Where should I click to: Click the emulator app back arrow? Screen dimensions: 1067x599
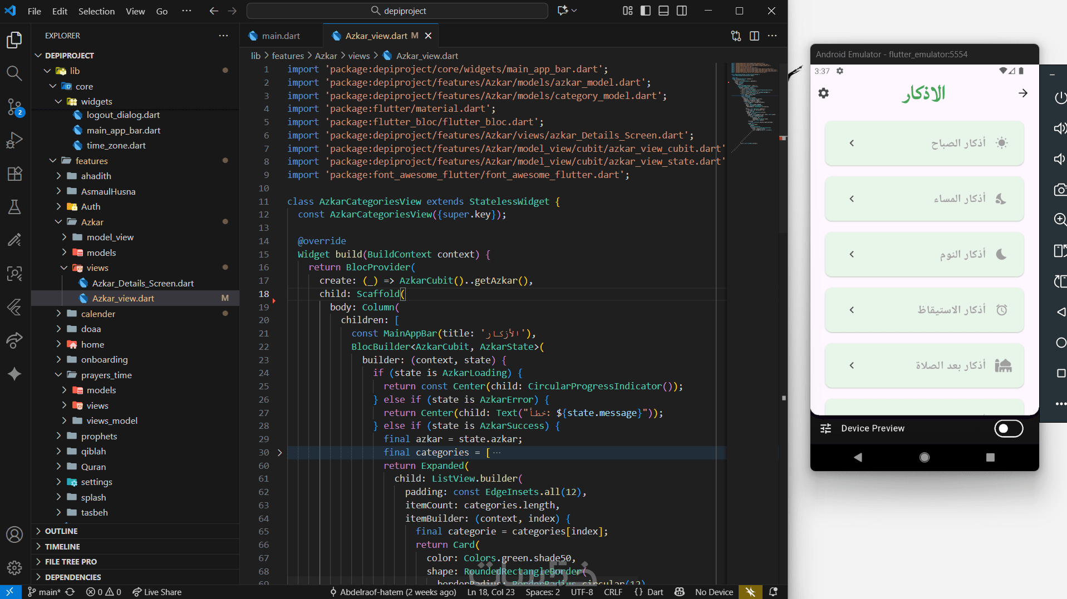pyautogui.click(x=1023, y=93)
